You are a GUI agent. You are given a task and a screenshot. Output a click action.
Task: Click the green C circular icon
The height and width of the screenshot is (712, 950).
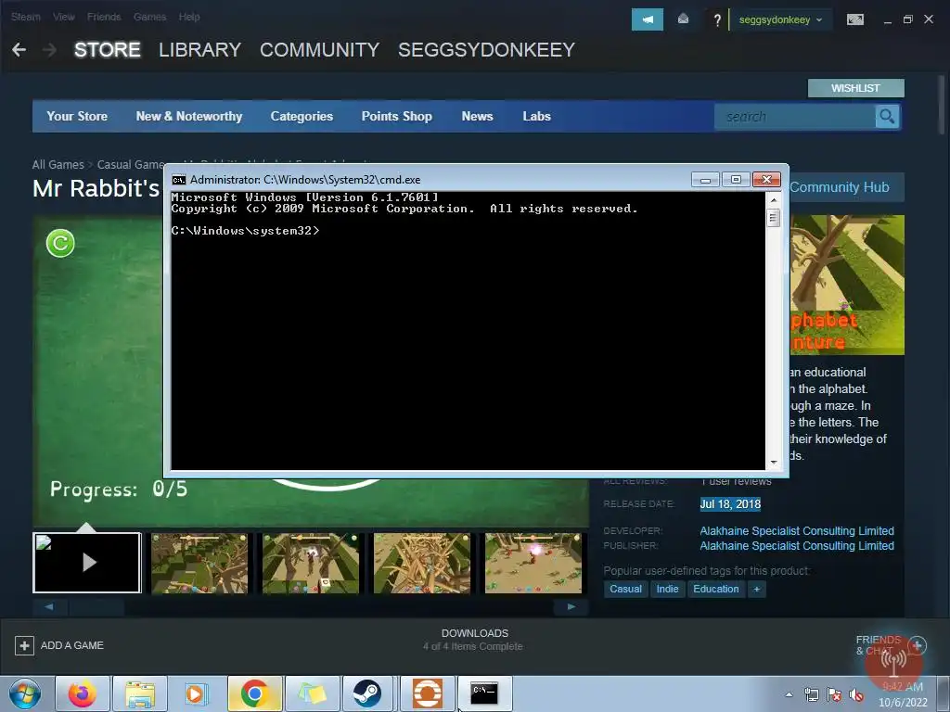(60, 244)
